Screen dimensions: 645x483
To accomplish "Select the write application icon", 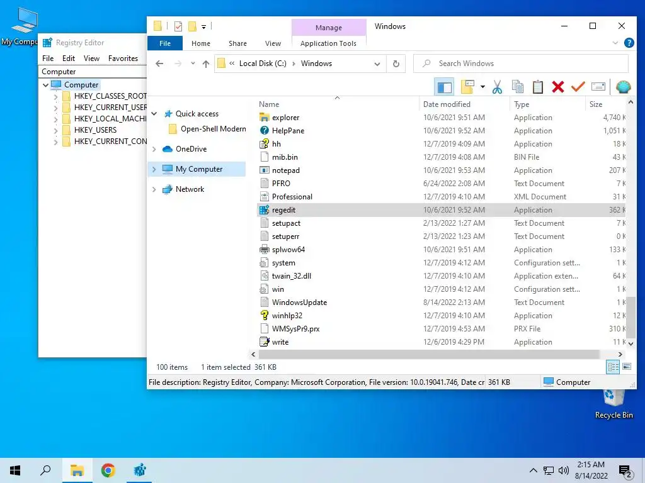I will point(264,341).
